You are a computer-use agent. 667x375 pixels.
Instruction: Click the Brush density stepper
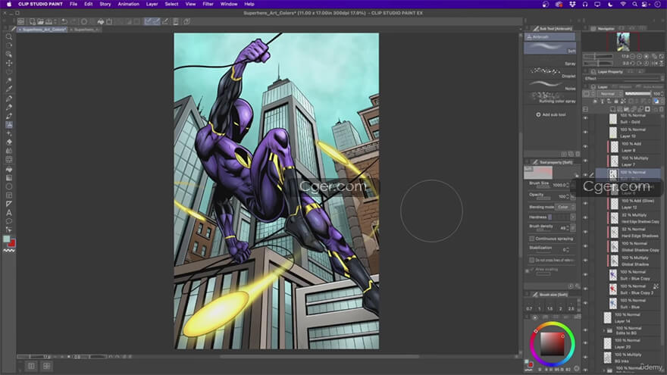(568, 228)
